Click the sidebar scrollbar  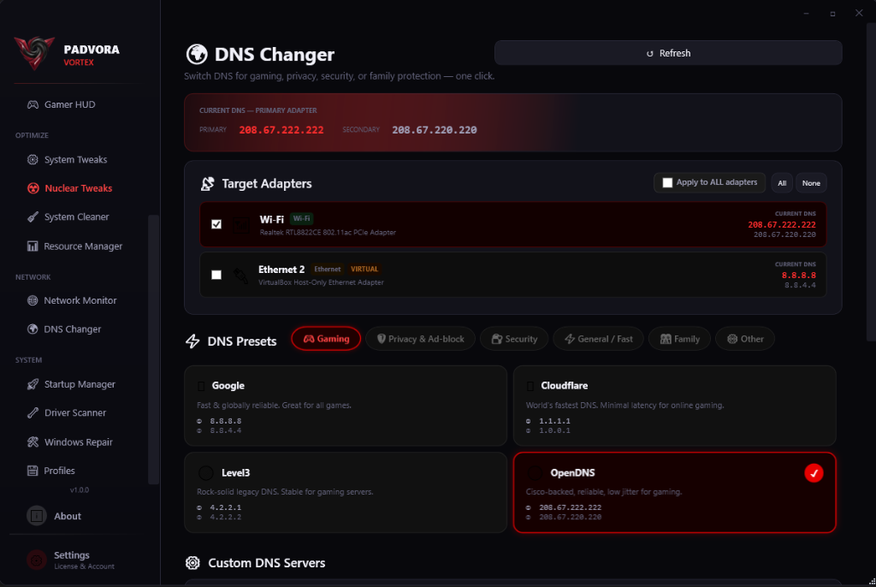point(153,349)
